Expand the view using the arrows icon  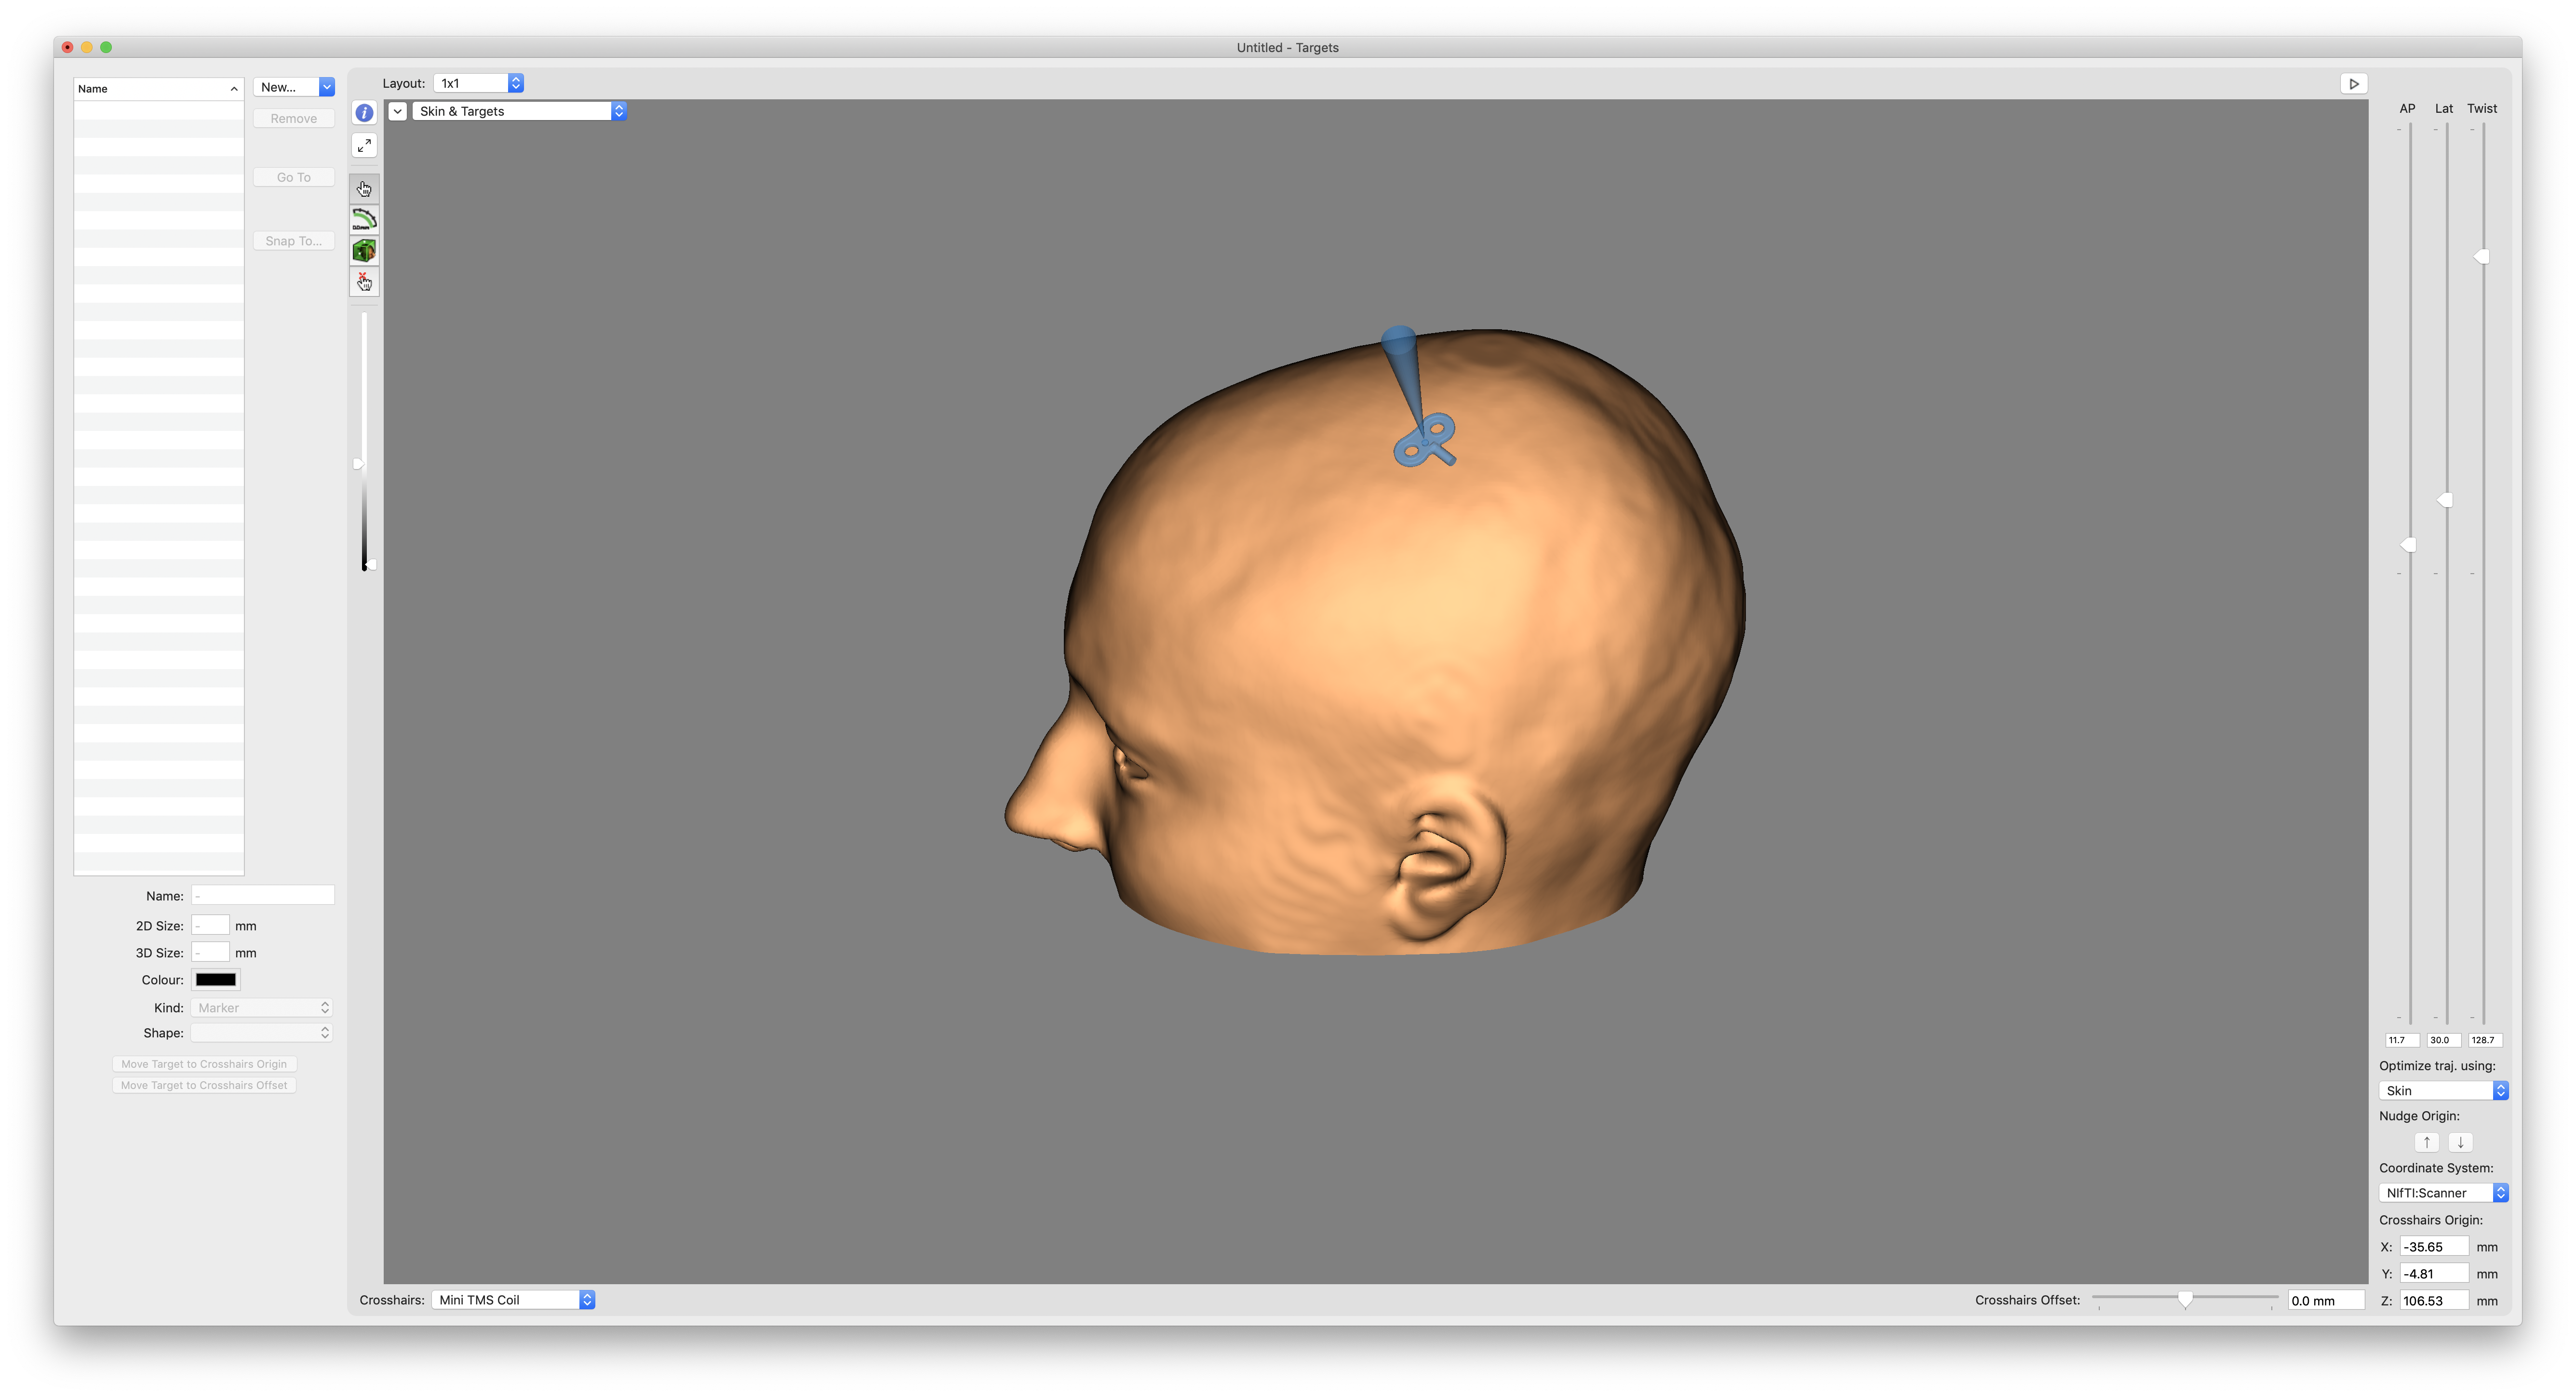click(364, 146)
